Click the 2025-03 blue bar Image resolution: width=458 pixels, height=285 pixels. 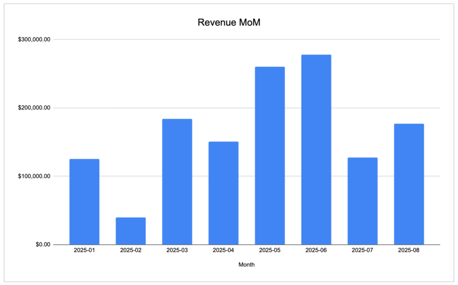click(x=177, y=182)
